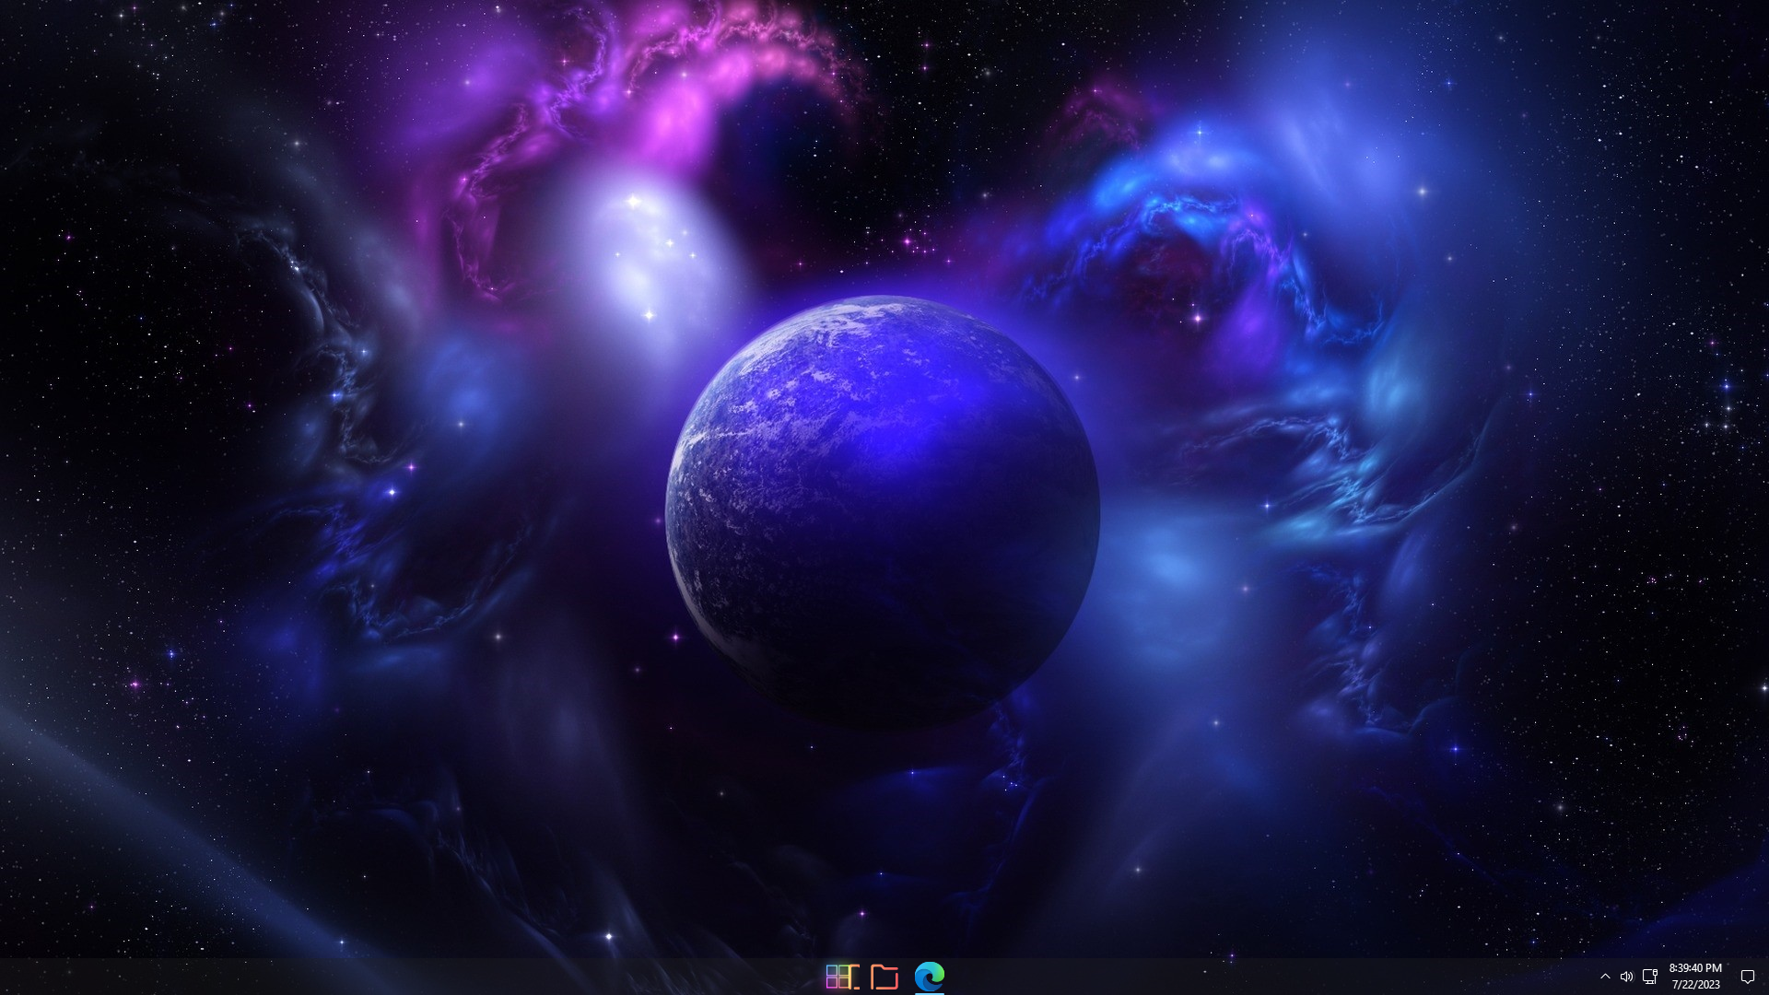Screen dimensions: 1769x995
Task: Show hidden system tray icons
Action: [1605, 977]
